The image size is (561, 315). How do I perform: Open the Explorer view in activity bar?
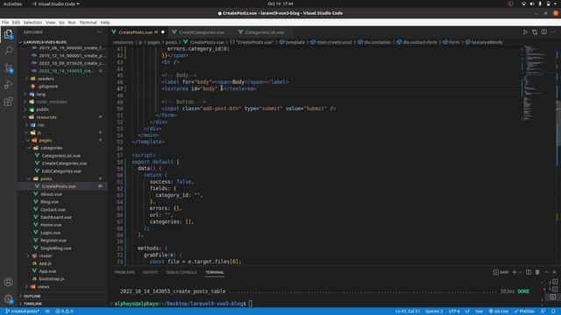8,34
